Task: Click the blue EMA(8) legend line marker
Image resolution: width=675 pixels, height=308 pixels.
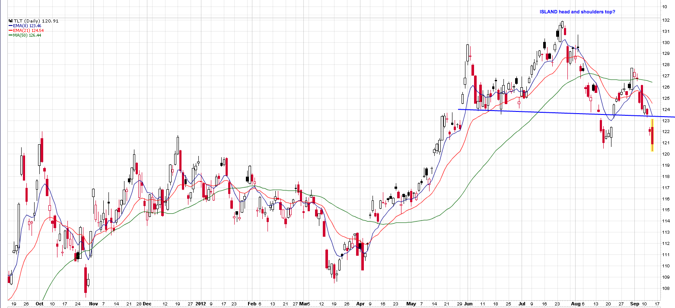Action: coord(10,26)
